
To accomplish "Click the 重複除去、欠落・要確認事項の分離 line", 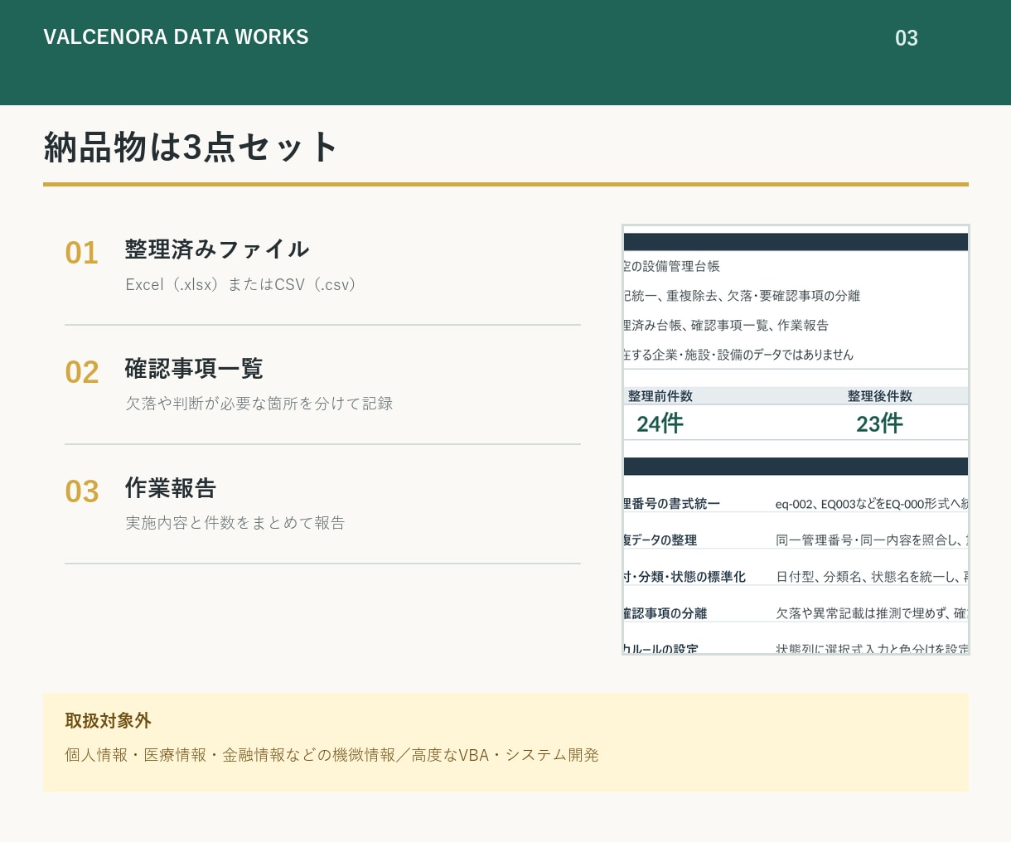I will (x=743, y=296).
